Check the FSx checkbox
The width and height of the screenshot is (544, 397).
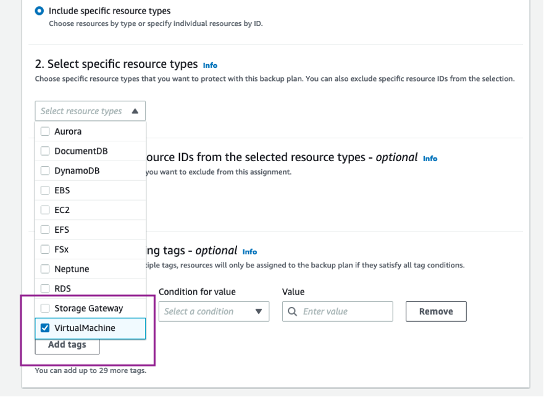click(x=45, y=249)
